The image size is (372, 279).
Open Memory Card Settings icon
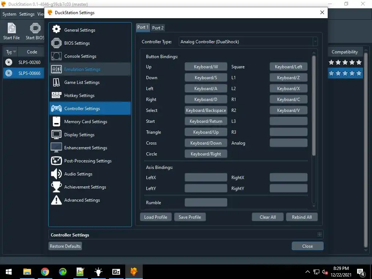[x=56, y=121]
